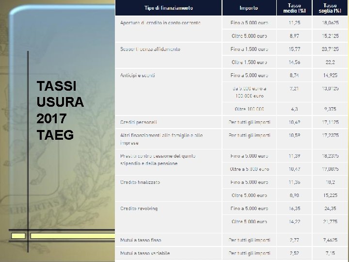Image resolution: width=349 pixels, height=262 pixels.
Task: Click the average rate value 15,77
Action: click(x=294, y=49)
